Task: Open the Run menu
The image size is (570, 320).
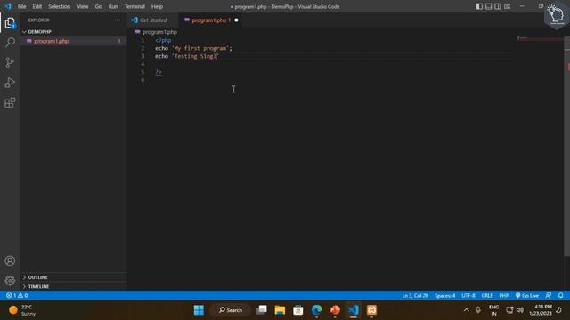Action: tap(113, 6)
